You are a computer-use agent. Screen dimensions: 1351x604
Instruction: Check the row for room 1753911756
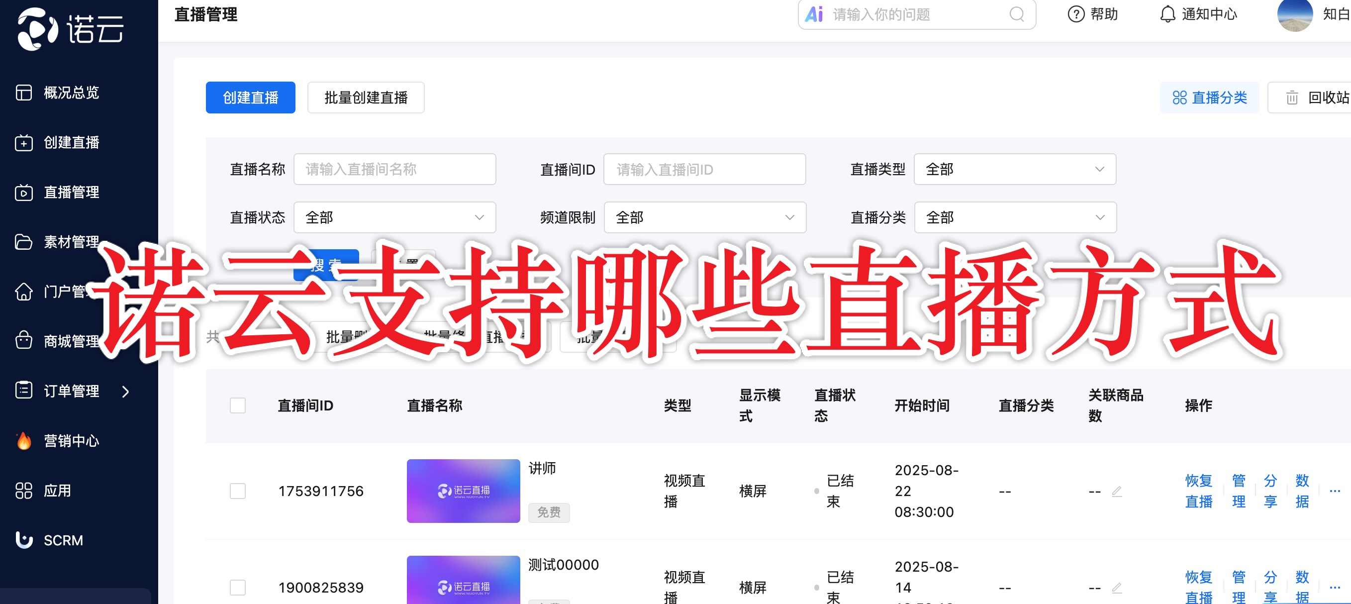click(x=238, y=491)
